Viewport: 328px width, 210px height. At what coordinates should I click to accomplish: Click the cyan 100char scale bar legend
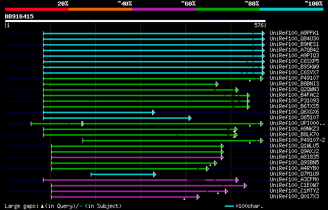229,206
